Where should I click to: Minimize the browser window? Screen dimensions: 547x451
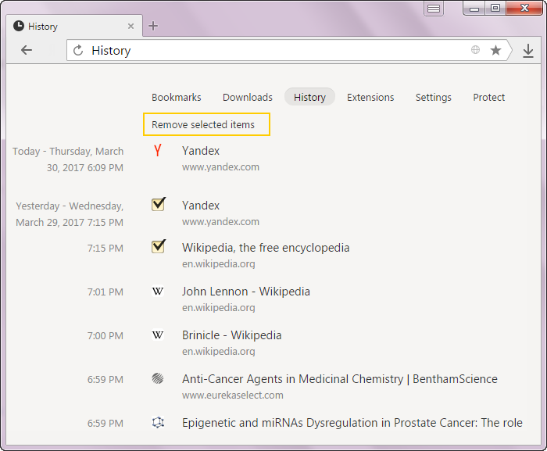pyautogui.click(x=474, y=9)
